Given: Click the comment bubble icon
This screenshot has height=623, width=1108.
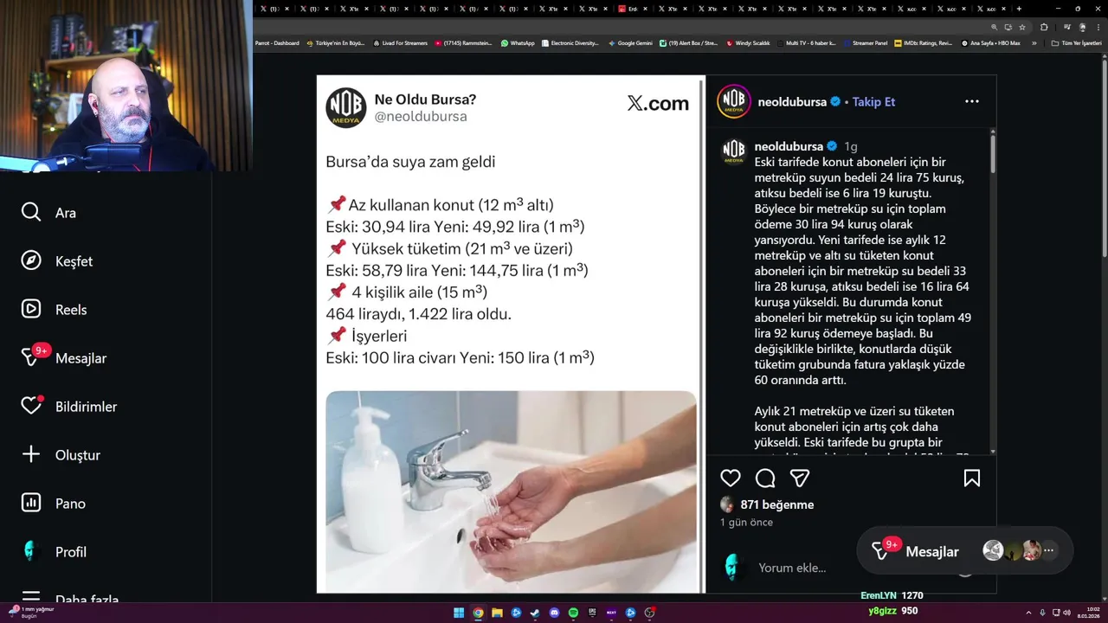Looking at the screenshot, I should point(765,478).
